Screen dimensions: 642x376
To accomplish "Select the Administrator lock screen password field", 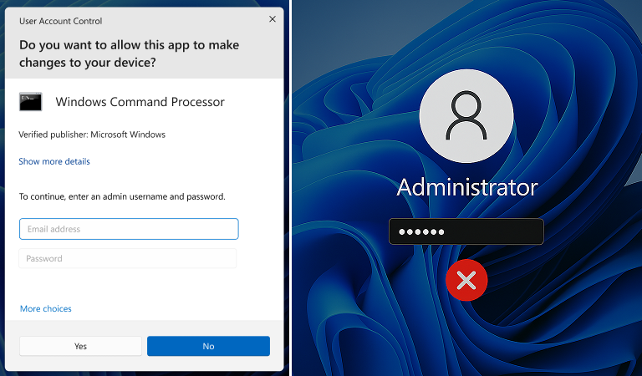I will pyautogui.click(x=466, y=231).
